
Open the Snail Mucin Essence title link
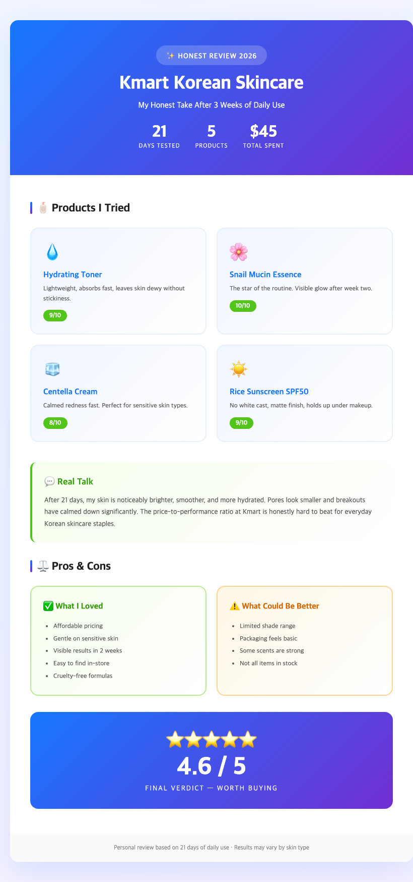265,274
